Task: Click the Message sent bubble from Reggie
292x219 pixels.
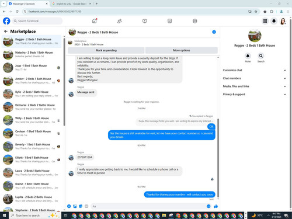Action: point(86,92)
